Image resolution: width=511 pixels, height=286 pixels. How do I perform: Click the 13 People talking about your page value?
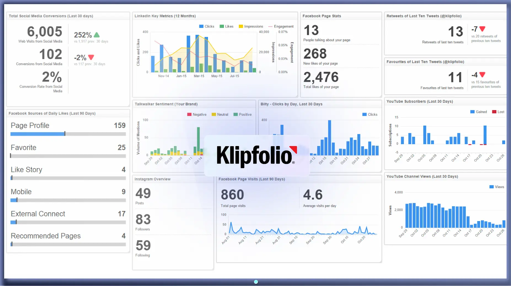pyautogui.click(x=311, y=30)
